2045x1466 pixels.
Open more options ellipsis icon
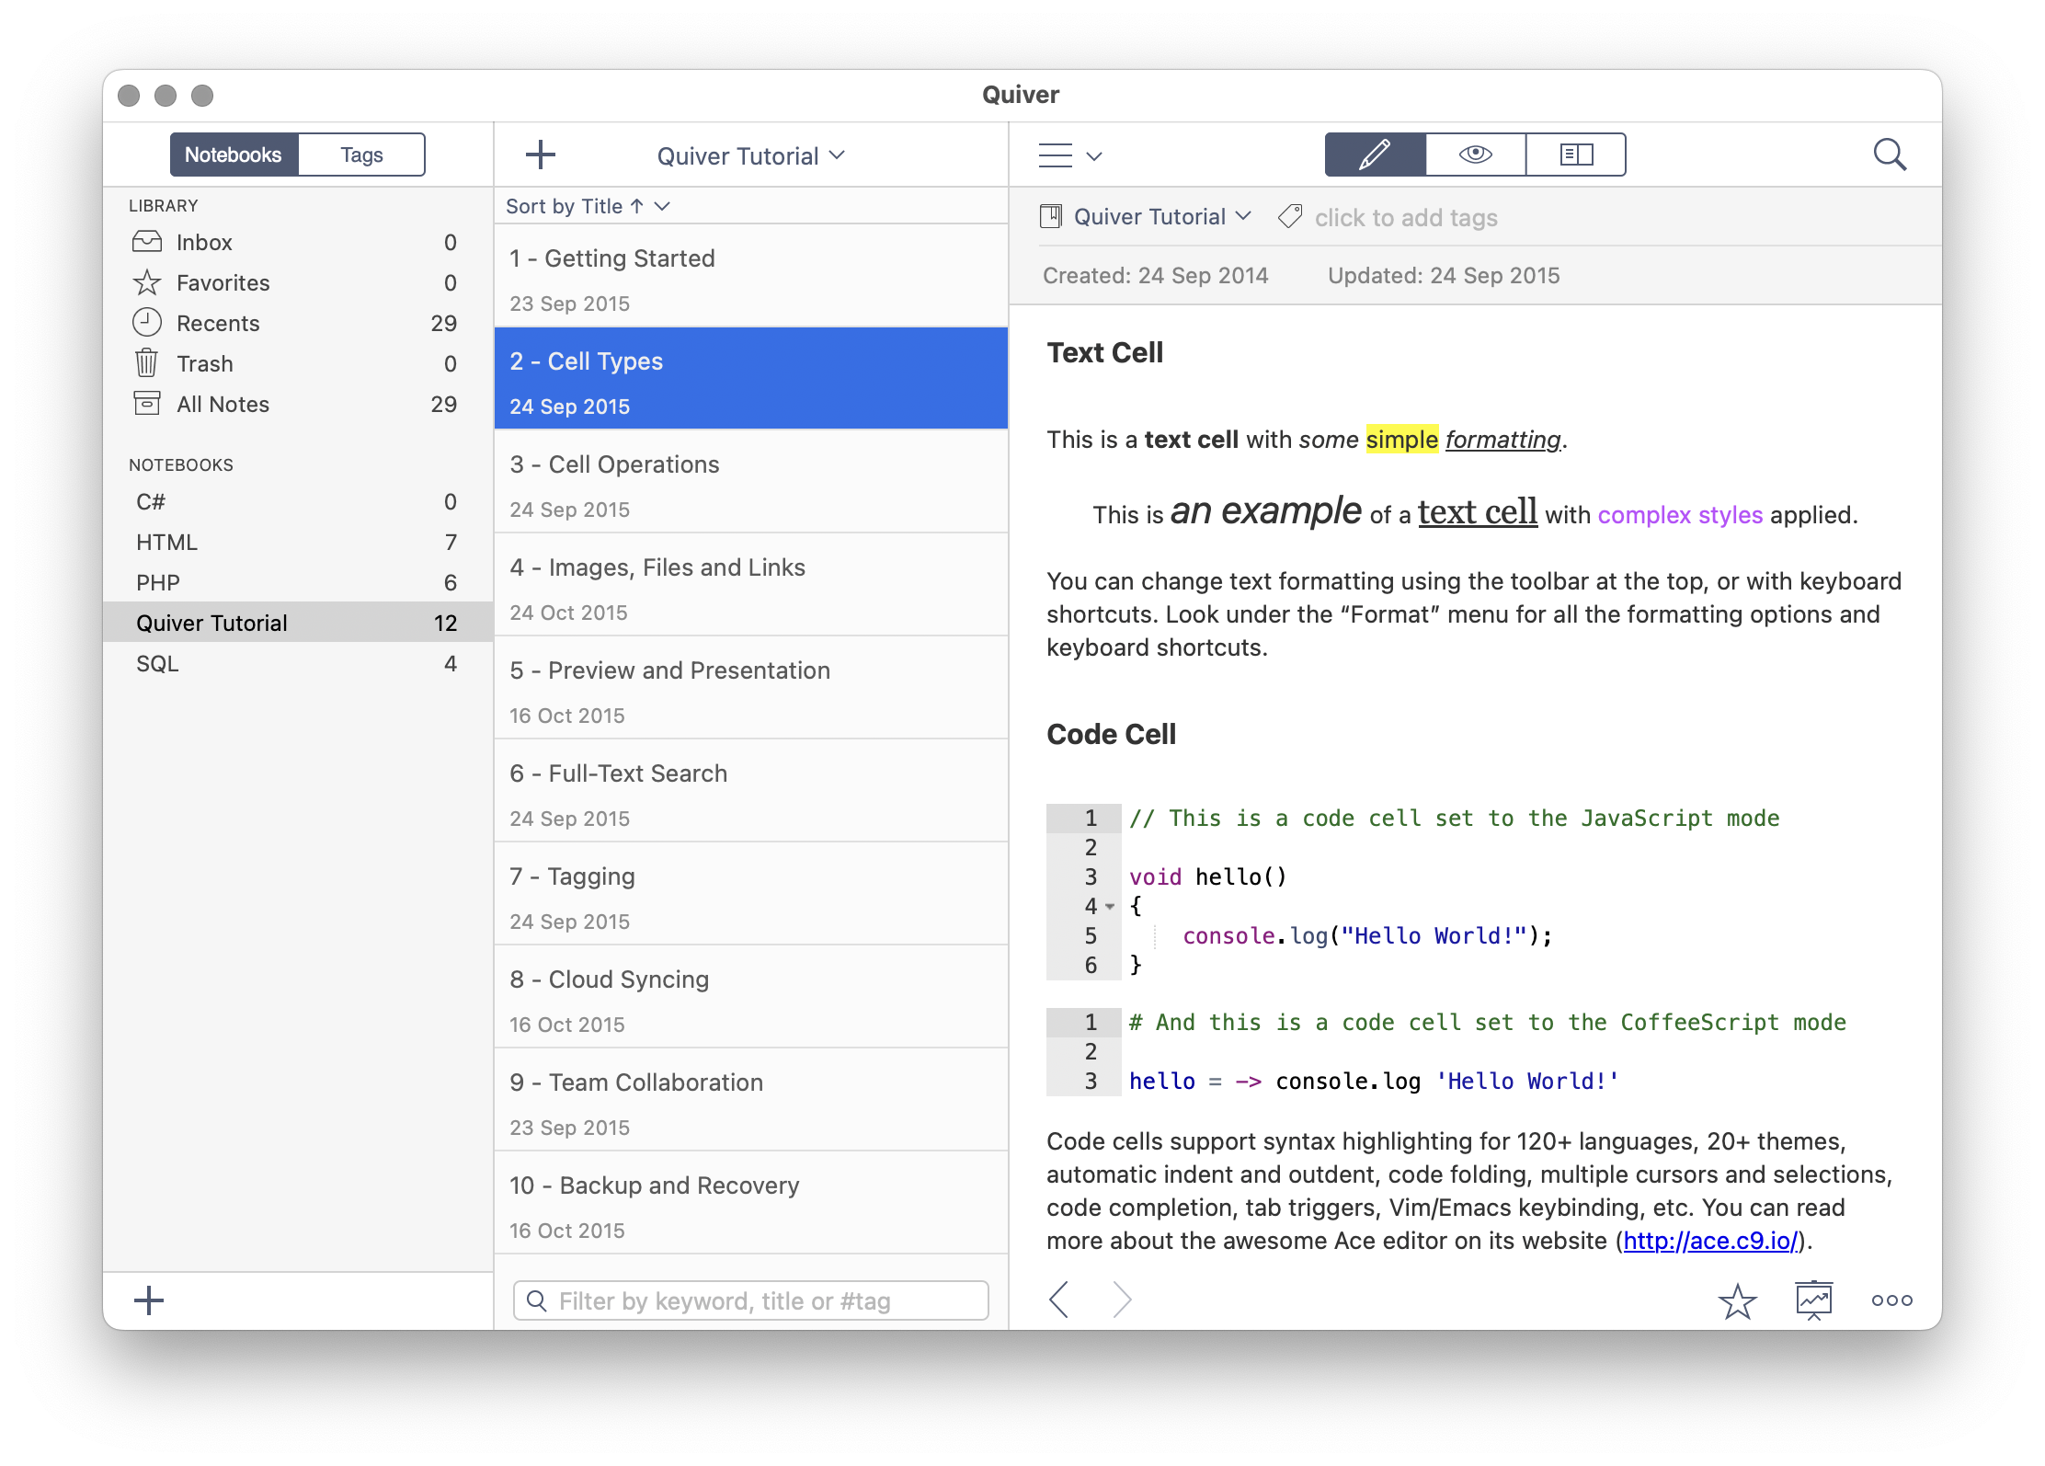click(1892, 1300)
